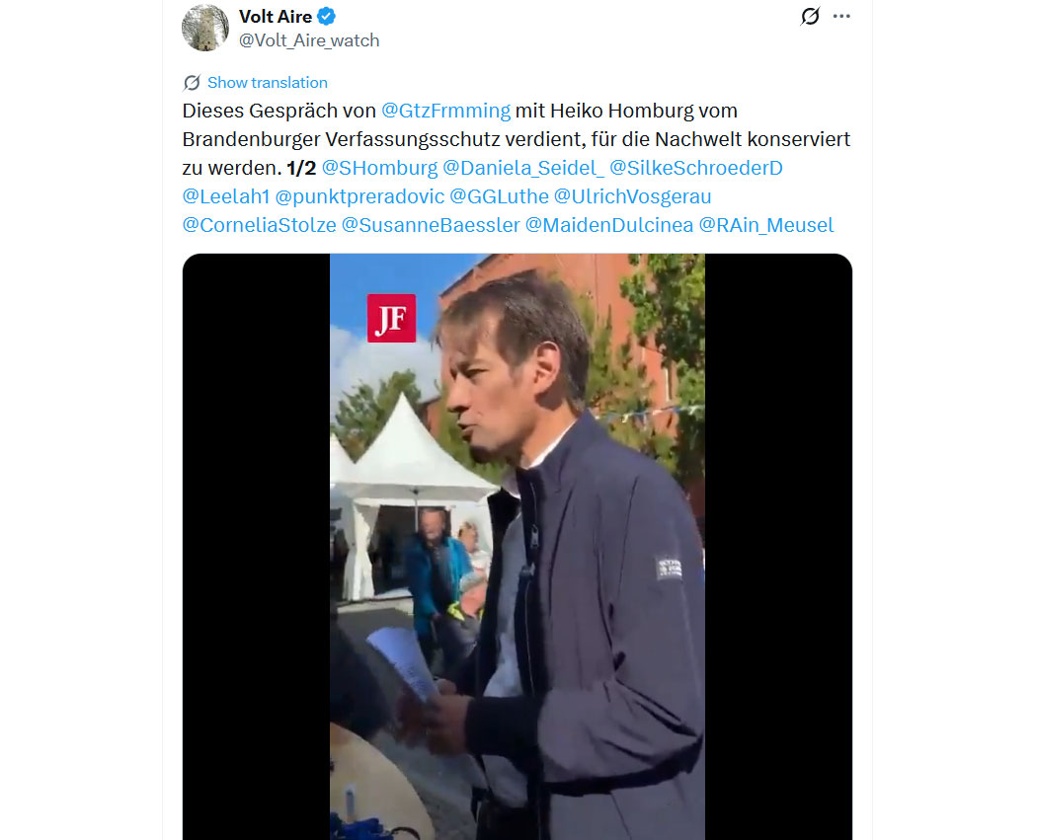Open the Volt Aire profile avatar
Viewport: 1037px width, 840px height.
pos(205,28)
